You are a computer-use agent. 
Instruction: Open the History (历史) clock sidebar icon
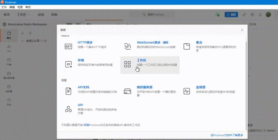(x=9, y=100)
